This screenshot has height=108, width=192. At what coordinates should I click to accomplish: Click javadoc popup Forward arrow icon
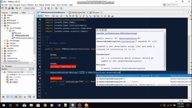click(100, 30)
